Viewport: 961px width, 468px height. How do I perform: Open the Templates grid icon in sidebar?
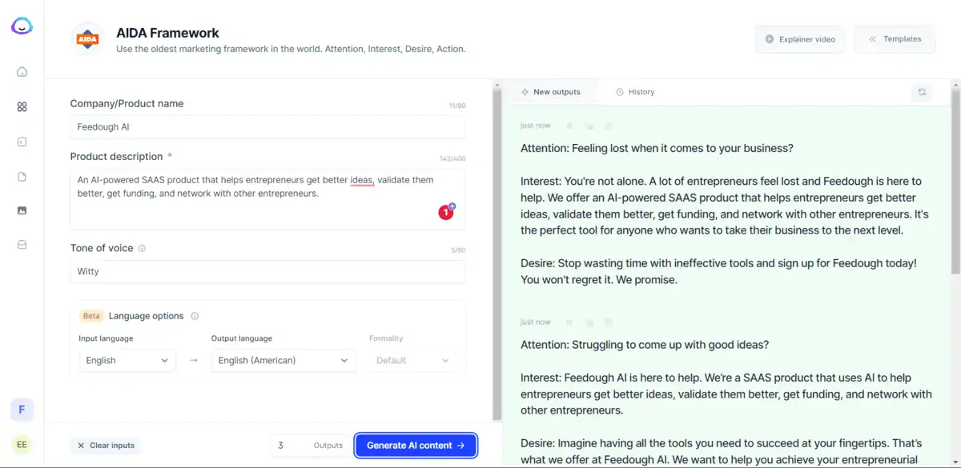tap(22, 107)
